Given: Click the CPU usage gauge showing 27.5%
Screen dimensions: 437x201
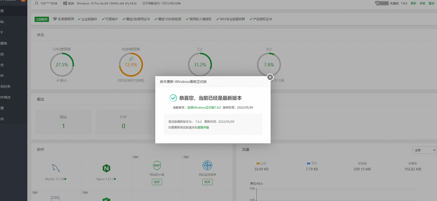Looking at the screenshot, I should pos(62,65).
